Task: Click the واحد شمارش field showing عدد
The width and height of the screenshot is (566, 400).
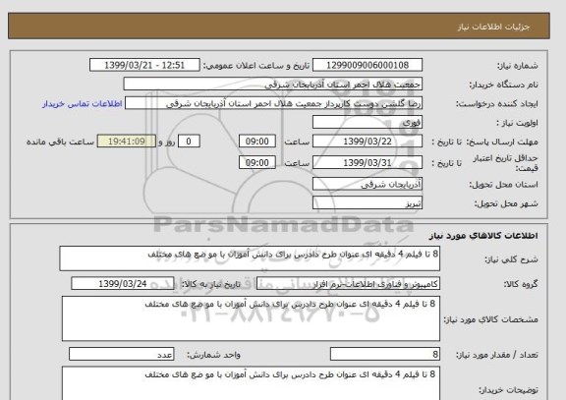Action: pyautogui.click(x=121, y=354)
